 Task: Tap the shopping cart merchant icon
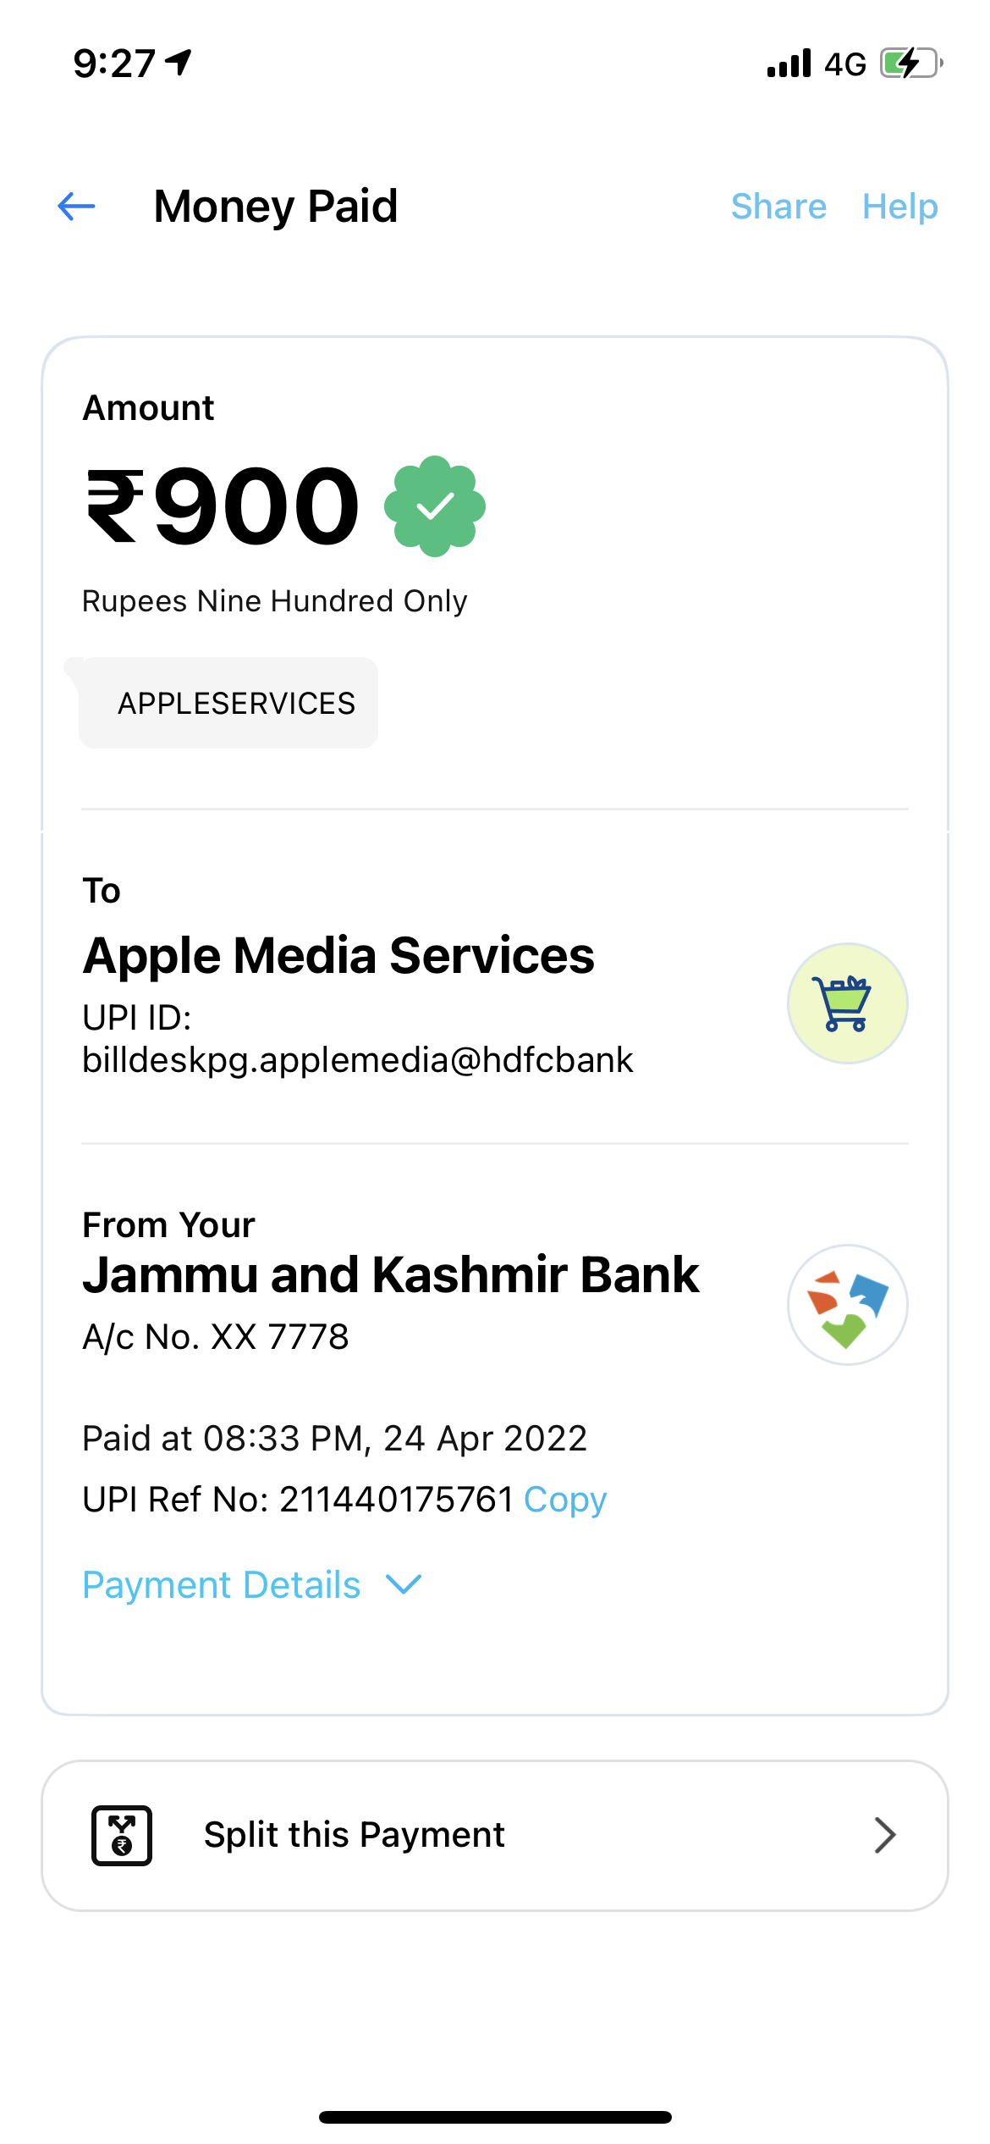(847, 1003)
